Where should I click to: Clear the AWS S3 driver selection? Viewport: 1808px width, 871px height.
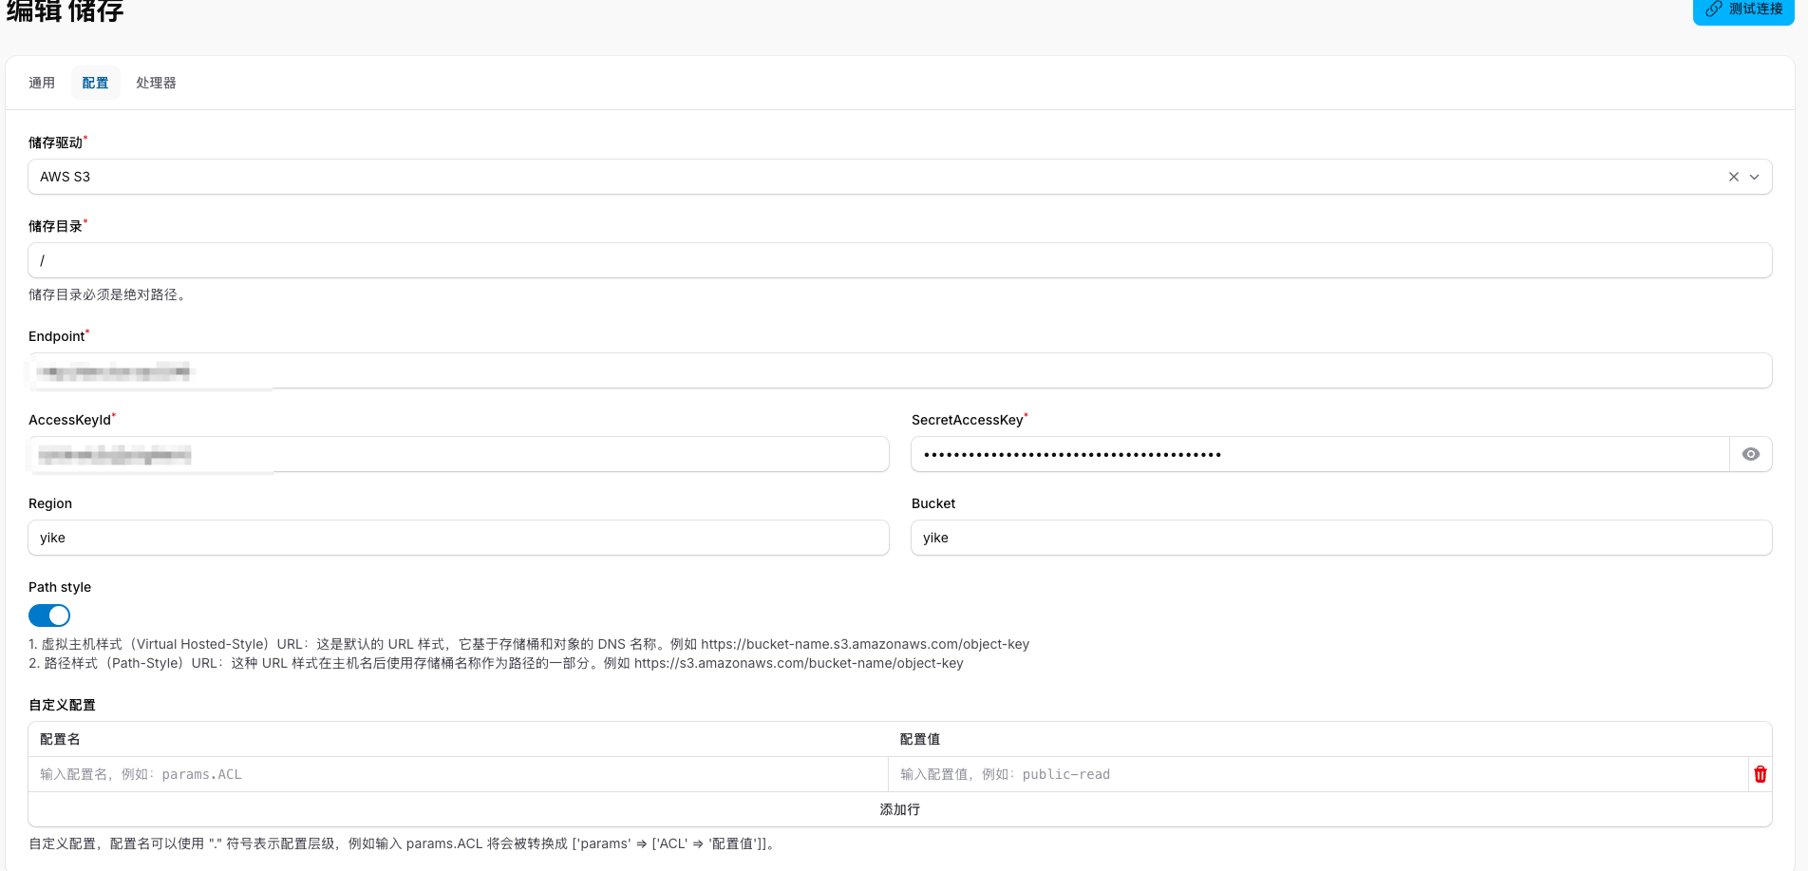point(1733,177)
